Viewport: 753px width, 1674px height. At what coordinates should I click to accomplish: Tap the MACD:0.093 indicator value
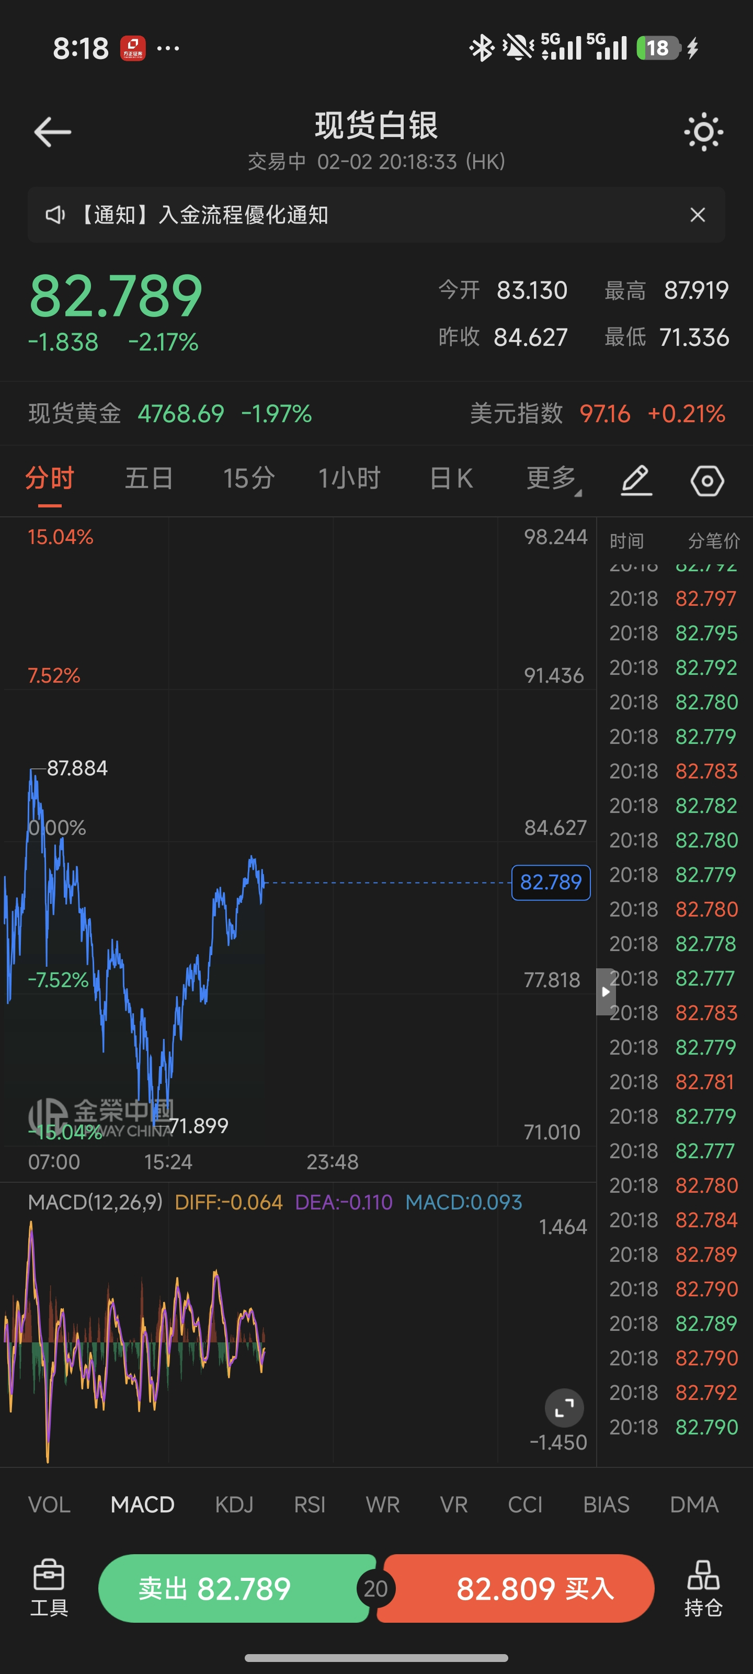463,1202
